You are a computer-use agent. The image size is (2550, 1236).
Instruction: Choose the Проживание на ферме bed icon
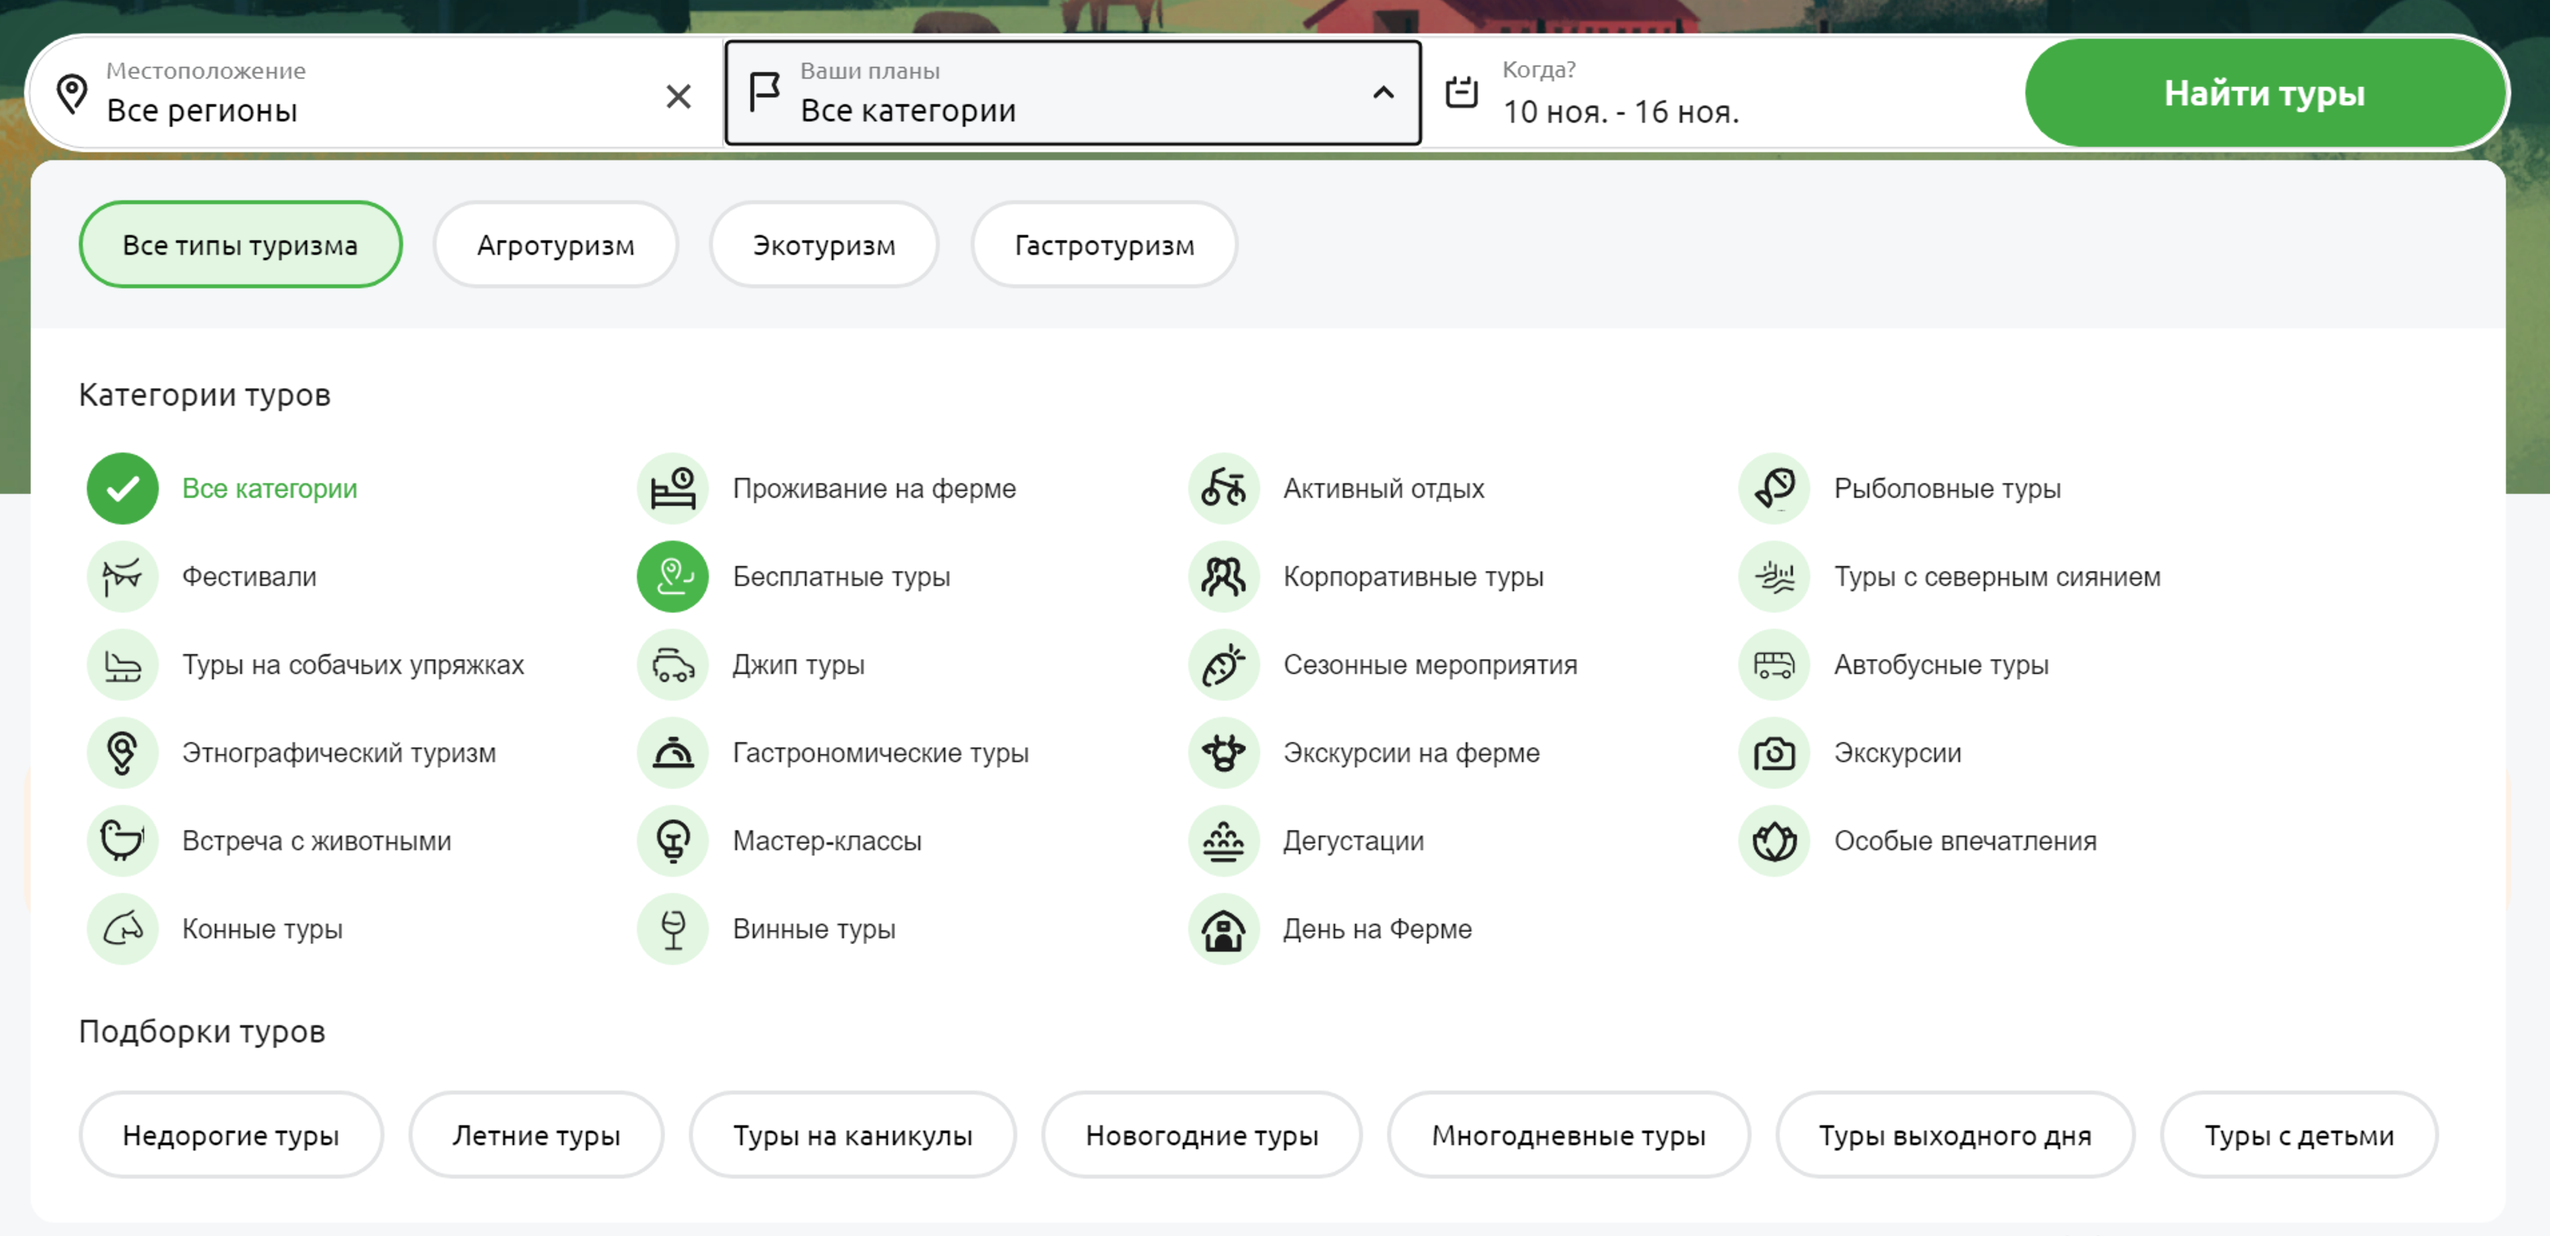tap(673, 488)
